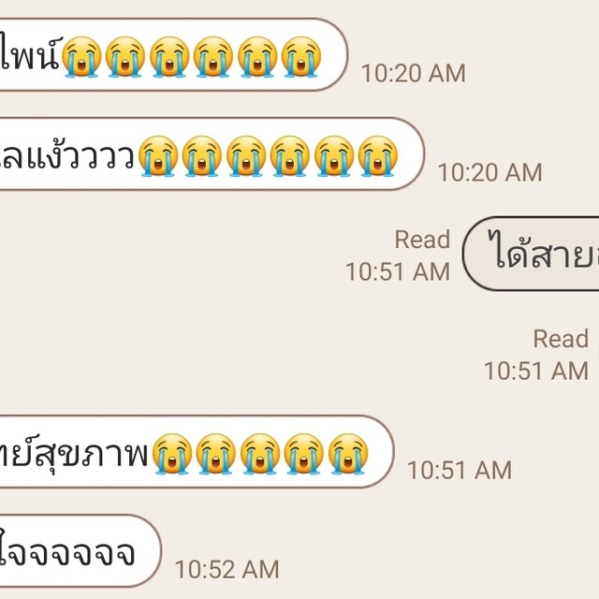Click last crying emoji in ไพน์ message
This screenshot has height=599, width=599.
301,57
